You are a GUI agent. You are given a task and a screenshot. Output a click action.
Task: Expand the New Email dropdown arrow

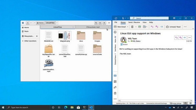click(128, 27)
